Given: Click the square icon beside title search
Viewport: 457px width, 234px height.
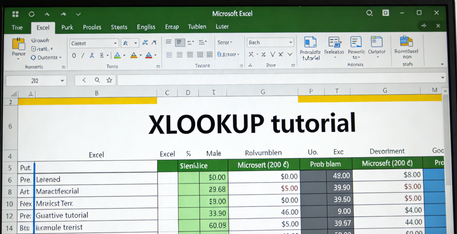Looking at the screenshot, I should coord(386,13).
